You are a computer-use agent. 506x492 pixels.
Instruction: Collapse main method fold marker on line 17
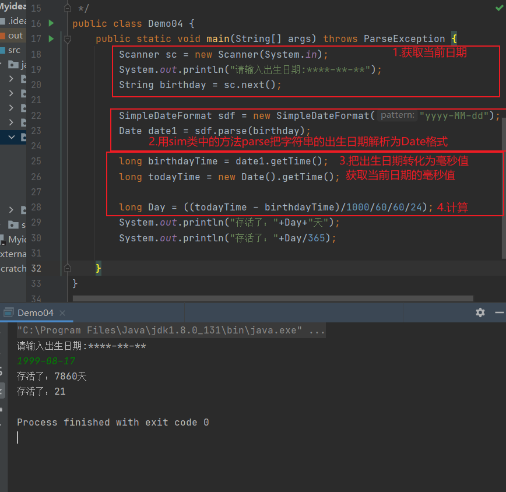(68, 40)
